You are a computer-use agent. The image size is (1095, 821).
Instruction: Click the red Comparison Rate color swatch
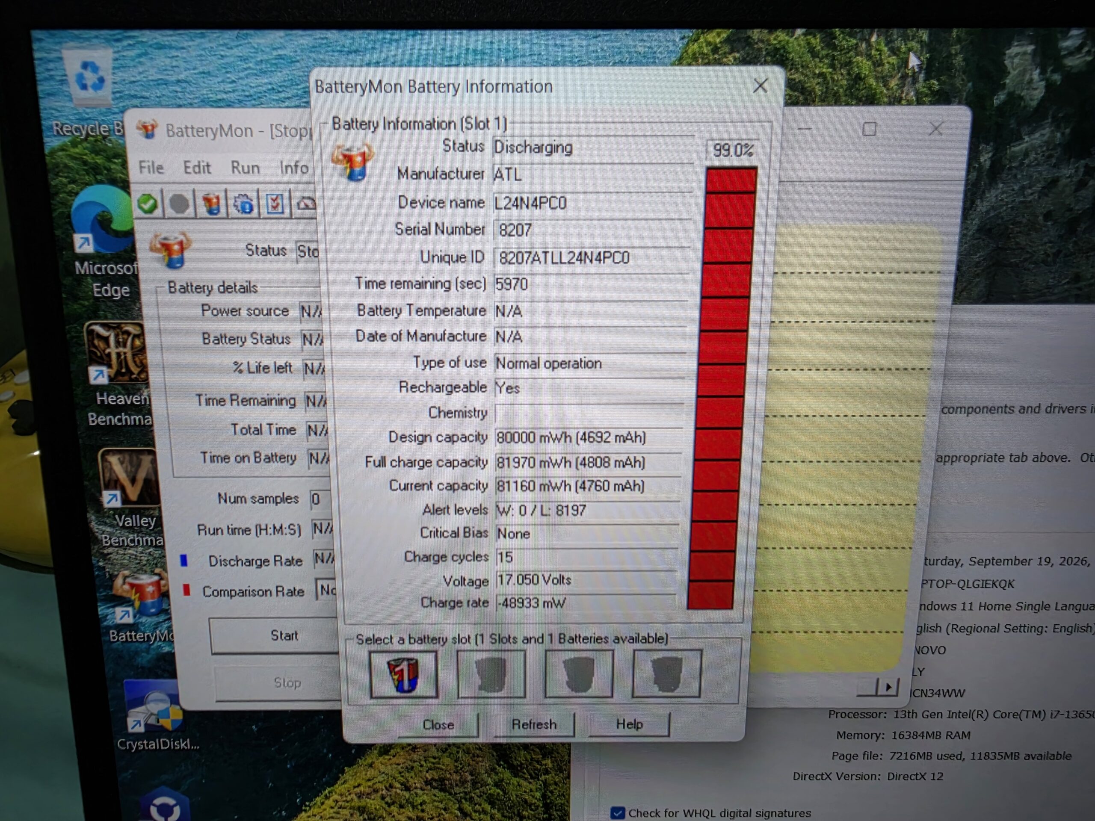click(186, 590)
